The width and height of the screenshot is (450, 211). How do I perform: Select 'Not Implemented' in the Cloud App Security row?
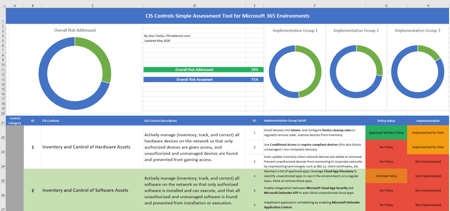pyautogui.click(x=428, y=190)
